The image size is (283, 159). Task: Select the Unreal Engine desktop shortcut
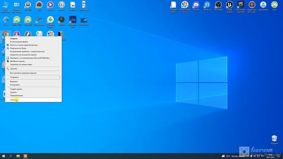[x=229, y=7]
